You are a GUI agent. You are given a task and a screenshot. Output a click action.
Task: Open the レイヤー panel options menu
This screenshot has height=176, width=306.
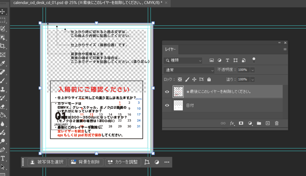click(x=285, y=49)
